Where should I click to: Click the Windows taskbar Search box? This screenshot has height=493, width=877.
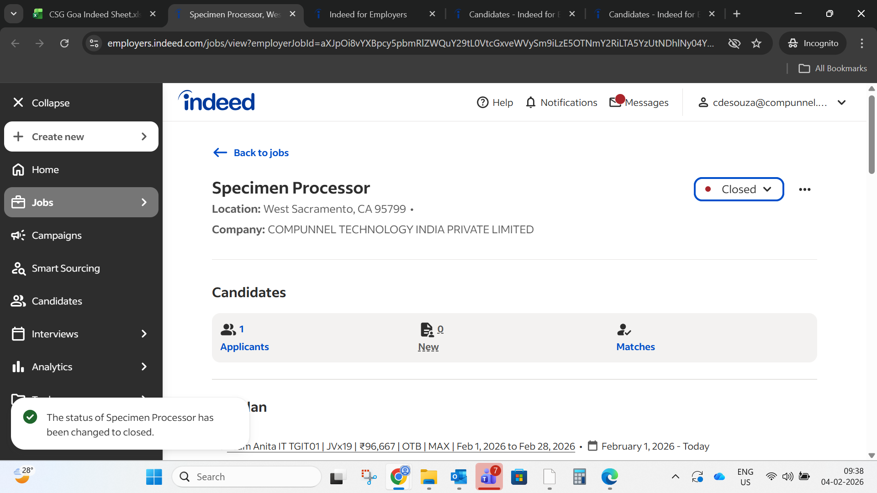click(x=247, y=477)
